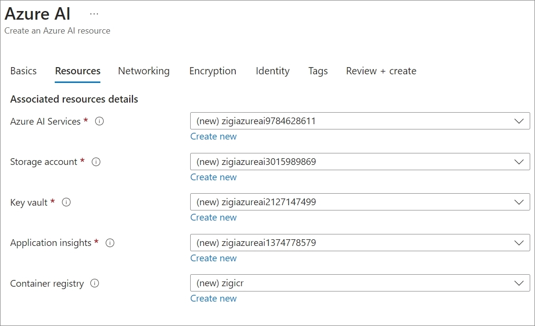Open the Networking tab
535x326 pixels.
(144, 71)
